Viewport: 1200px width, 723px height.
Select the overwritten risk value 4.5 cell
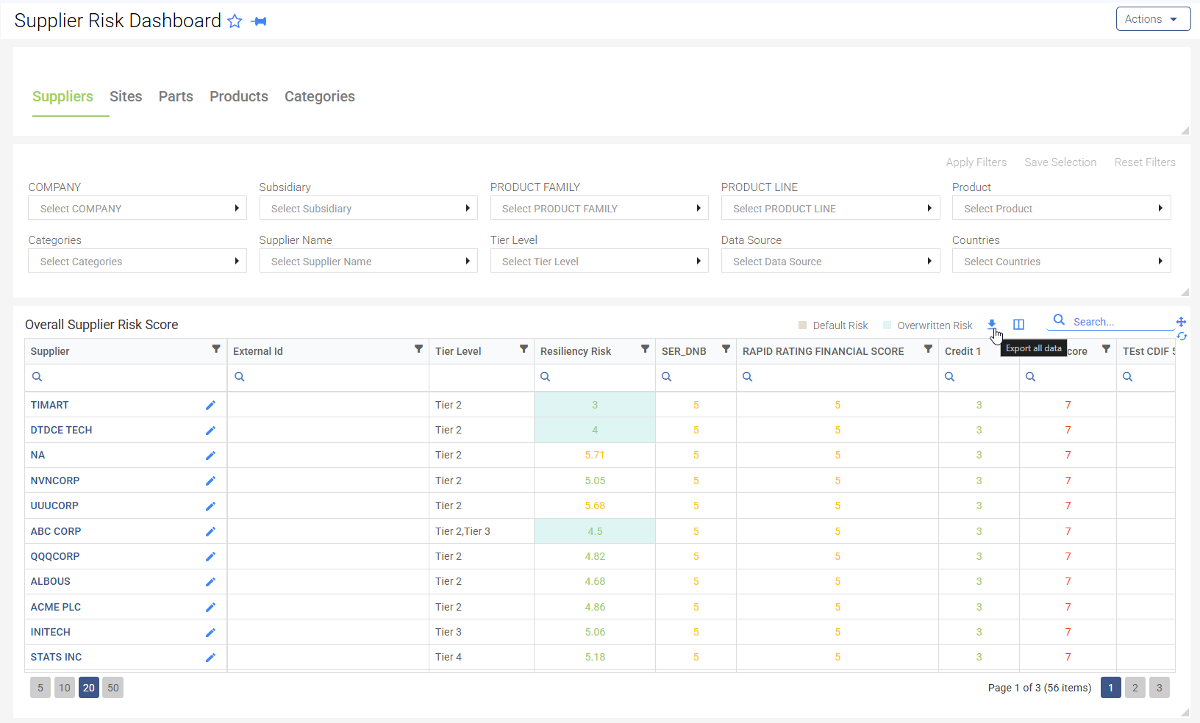tap(595, 531)
